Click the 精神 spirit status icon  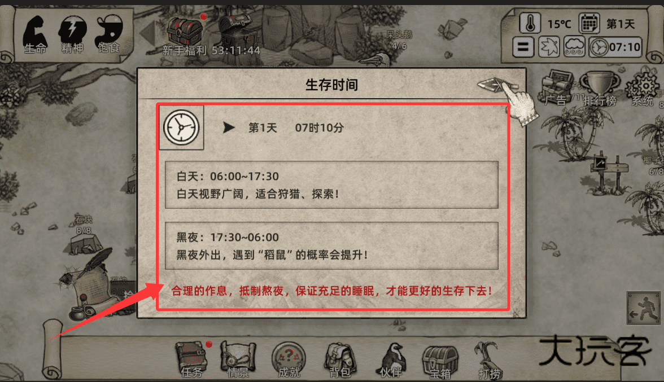point(72,34)
